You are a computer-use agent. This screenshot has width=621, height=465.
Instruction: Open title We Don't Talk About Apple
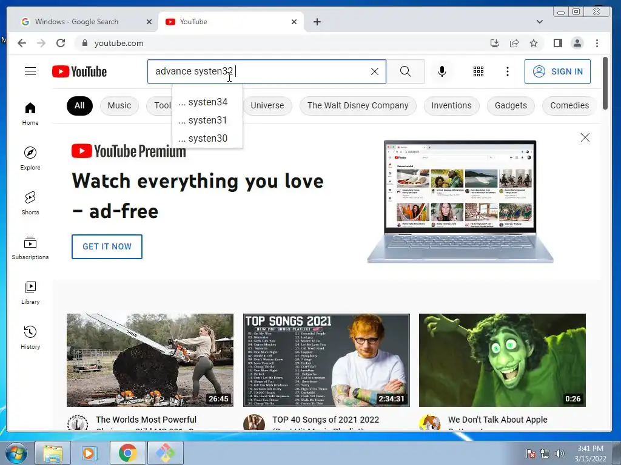coord(498,420)
